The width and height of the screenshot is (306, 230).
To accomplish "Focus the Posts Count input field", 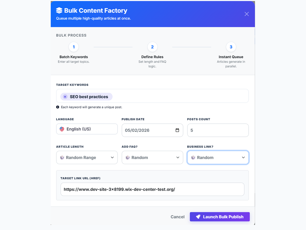I will pos(218,130).
